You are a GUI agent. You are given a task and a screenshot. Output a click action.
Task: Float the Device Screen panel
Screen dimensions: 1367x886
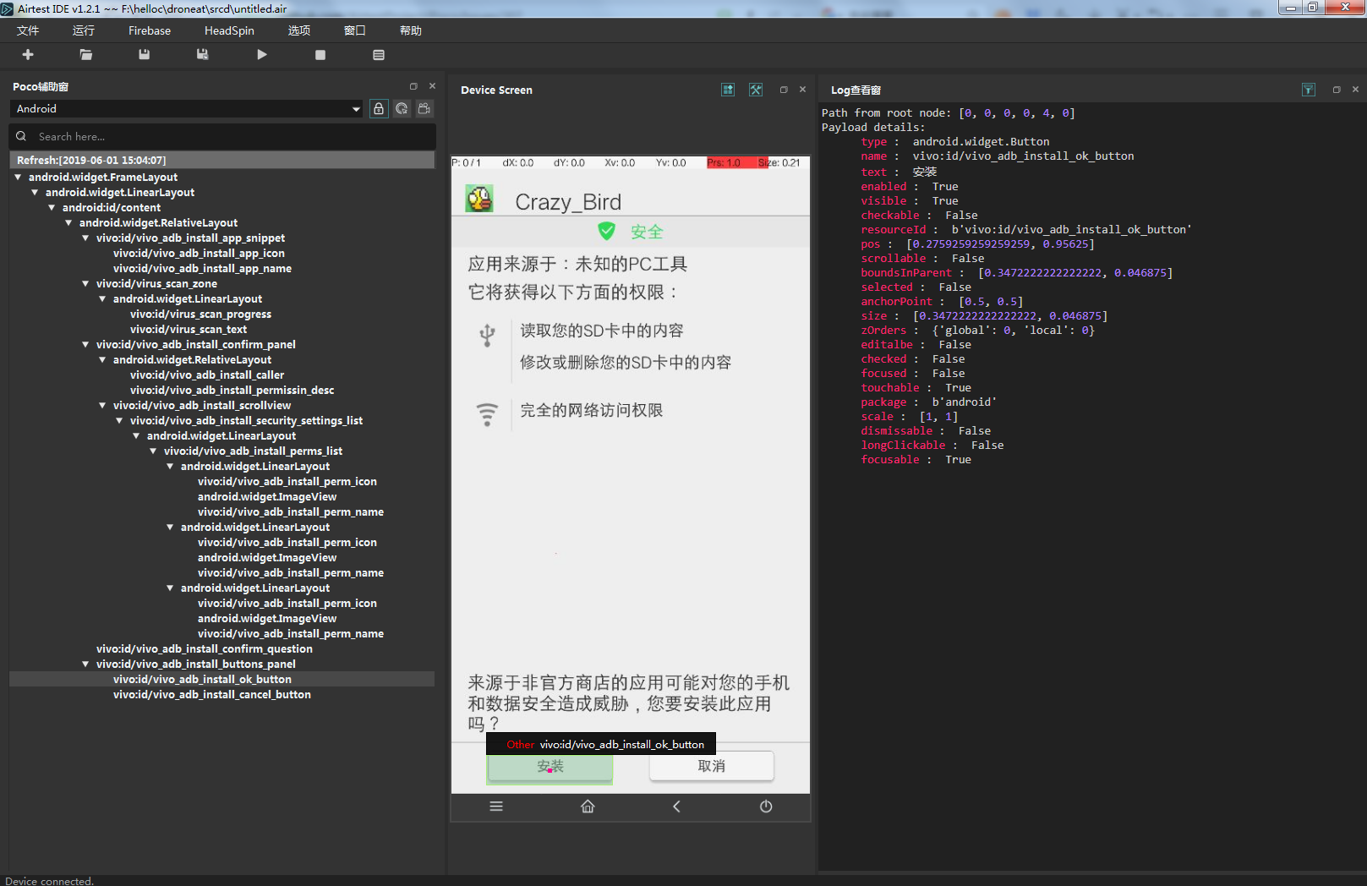784,90
